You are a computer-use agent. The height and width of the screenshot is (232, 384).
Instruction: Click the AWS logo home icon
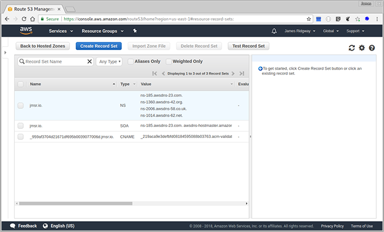coord(26,31)
